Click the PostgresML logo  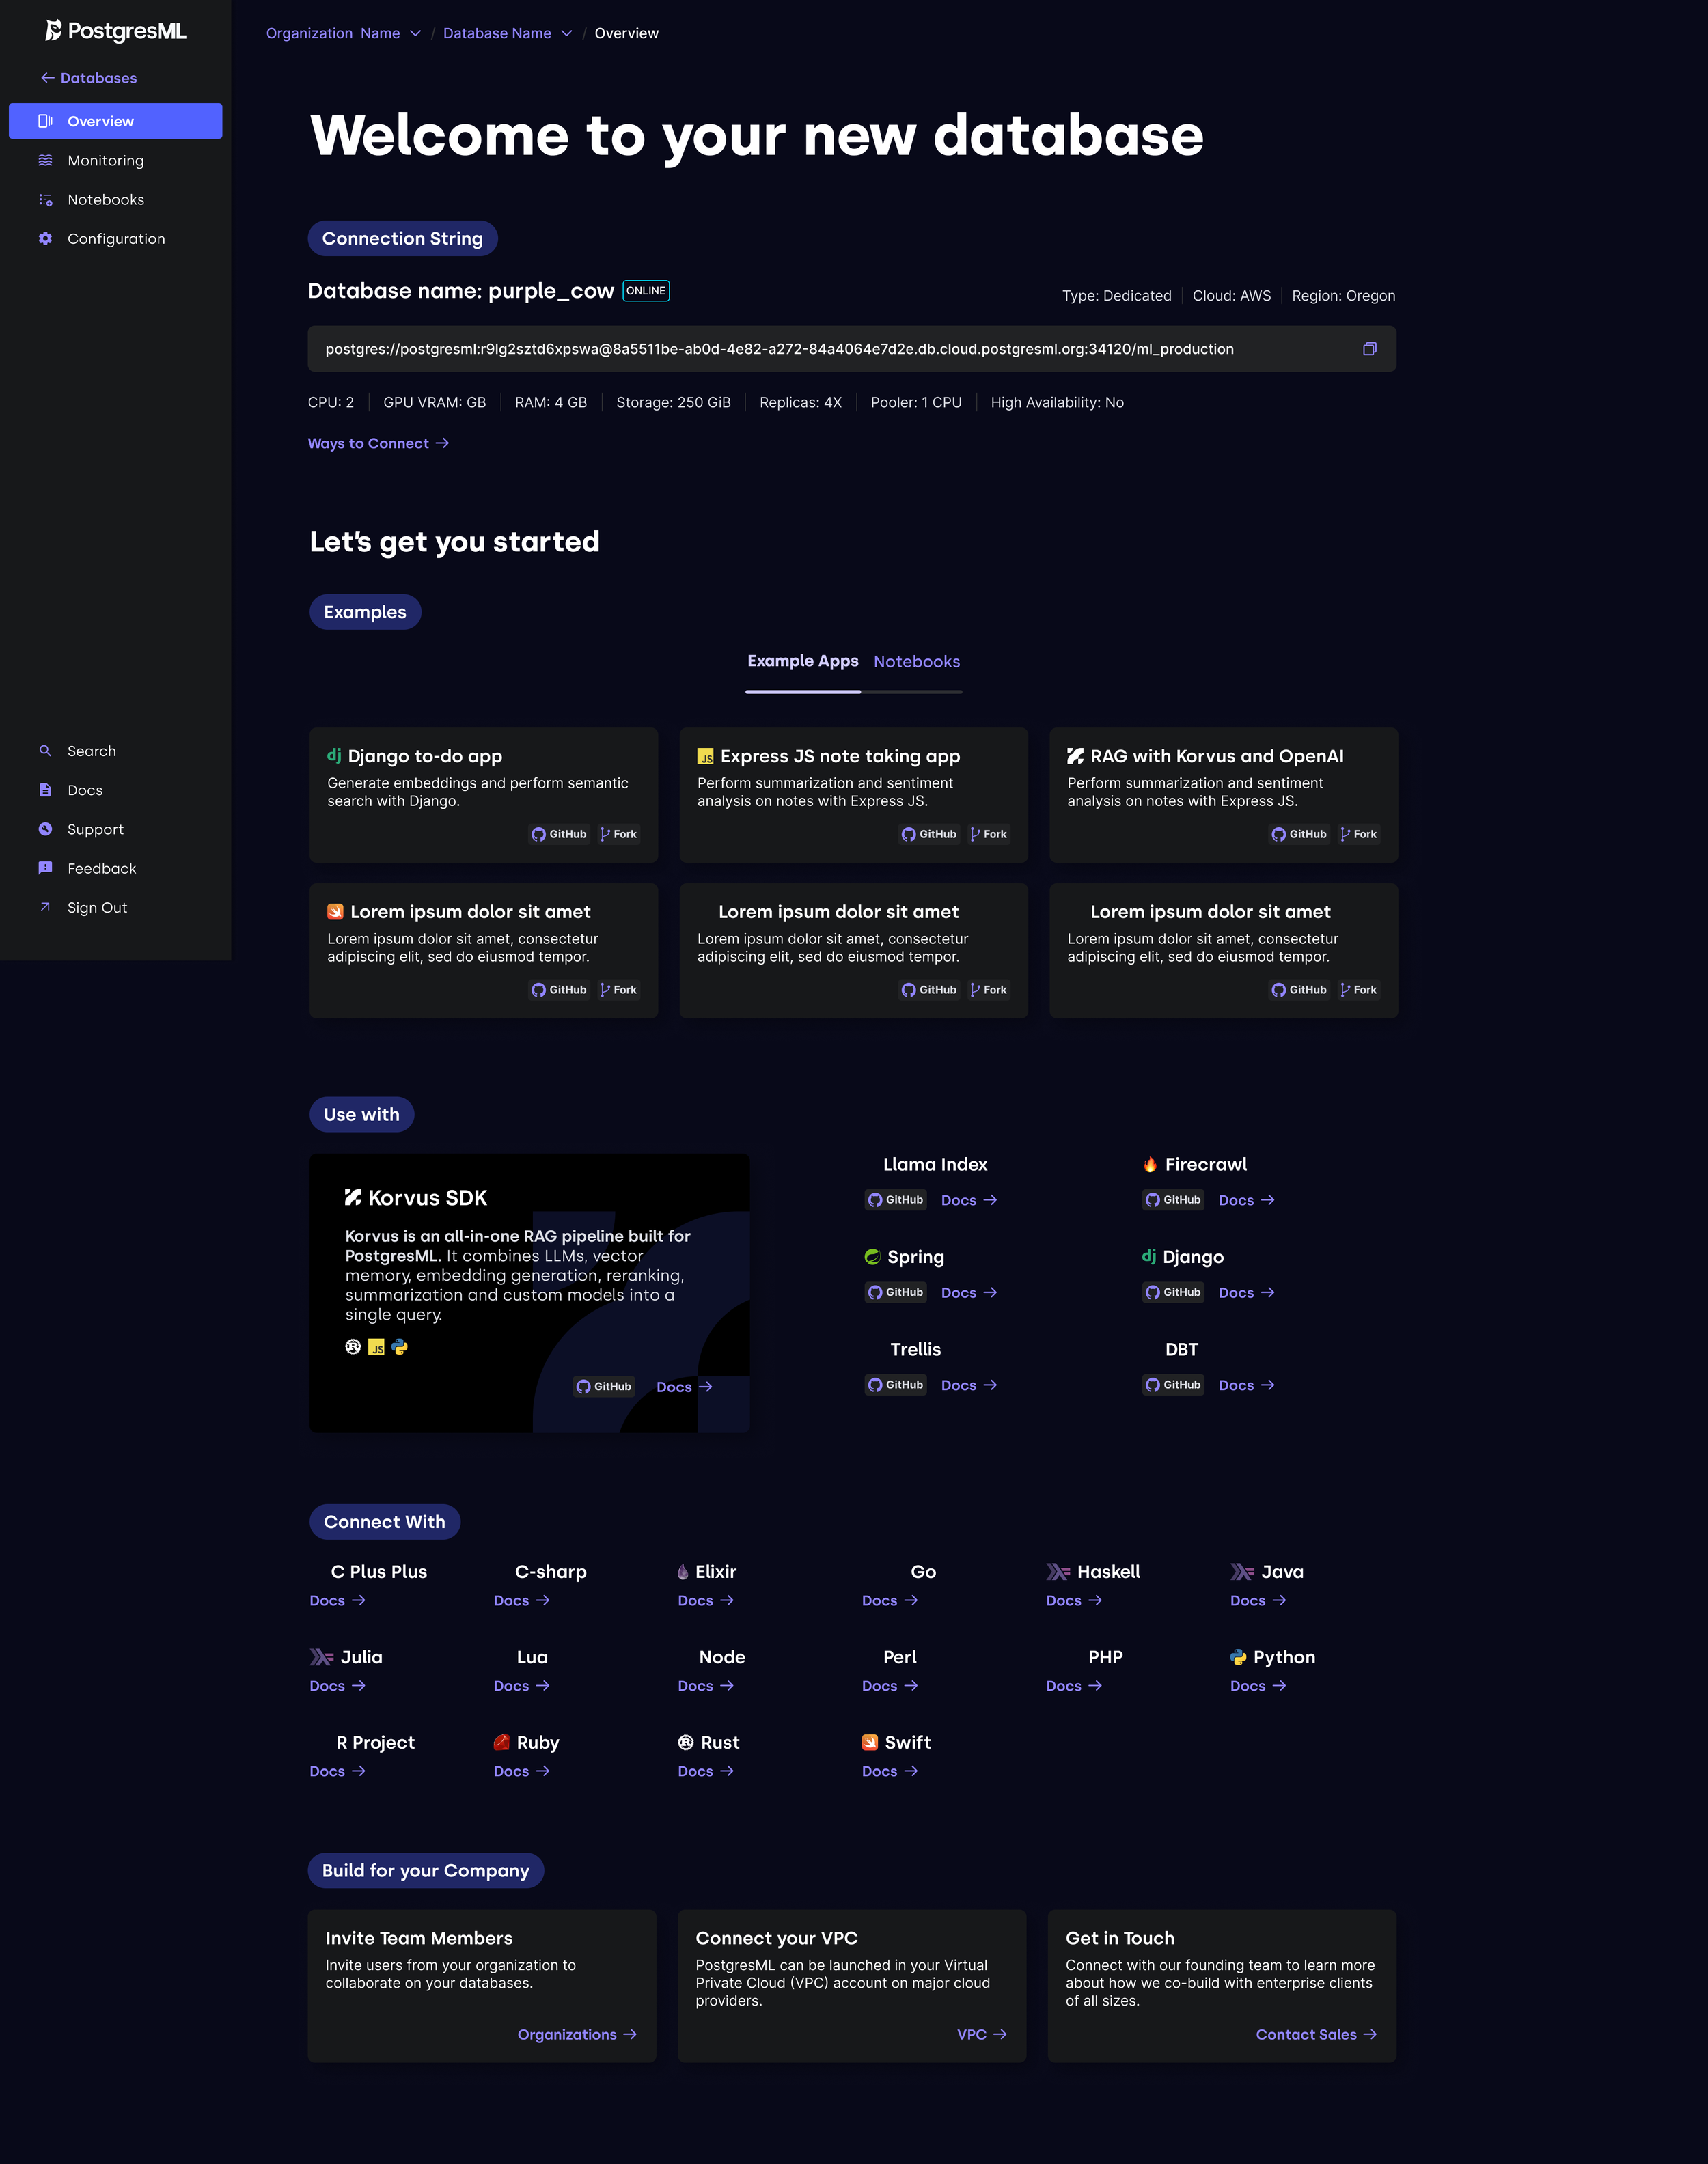[x=116, y=31]
